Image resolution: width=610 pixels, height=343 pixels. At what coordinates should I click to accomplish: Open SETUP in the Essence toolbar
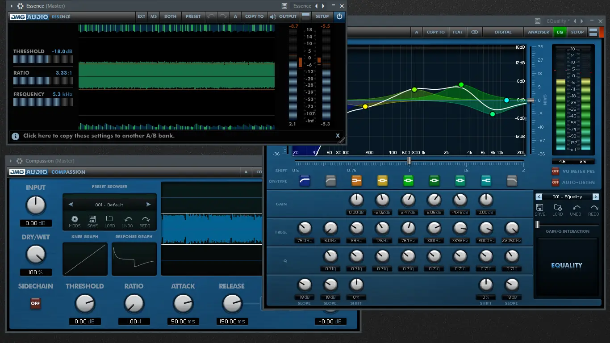[x=322, y=17]
